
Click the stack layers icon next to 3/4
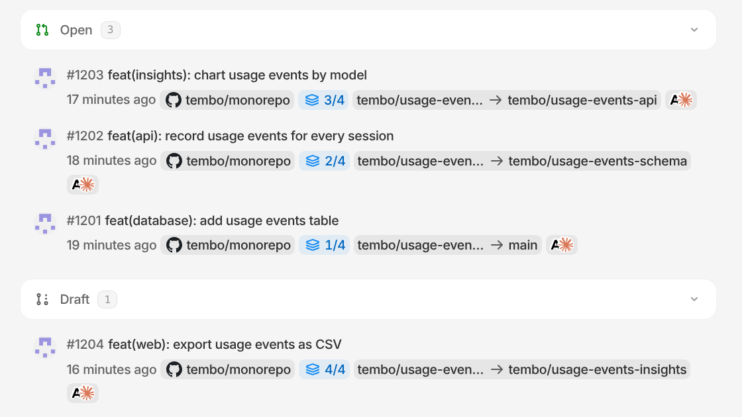click(312, 100)
